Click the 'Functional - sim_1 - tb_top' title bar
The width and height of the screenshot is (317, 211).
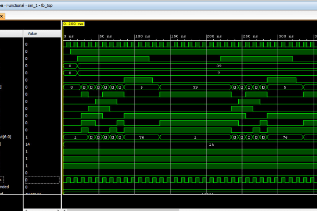pyautogui.click(x=29, y=4)
